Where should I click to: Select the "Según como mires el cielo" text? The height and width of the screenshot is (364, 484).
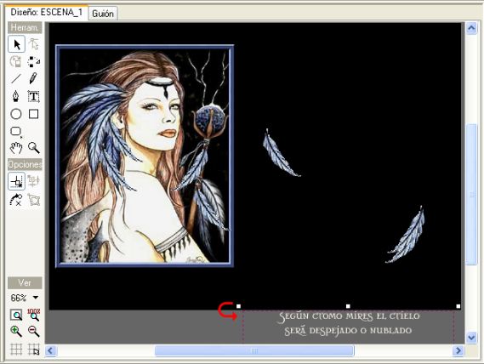click(x=349, y=316)
